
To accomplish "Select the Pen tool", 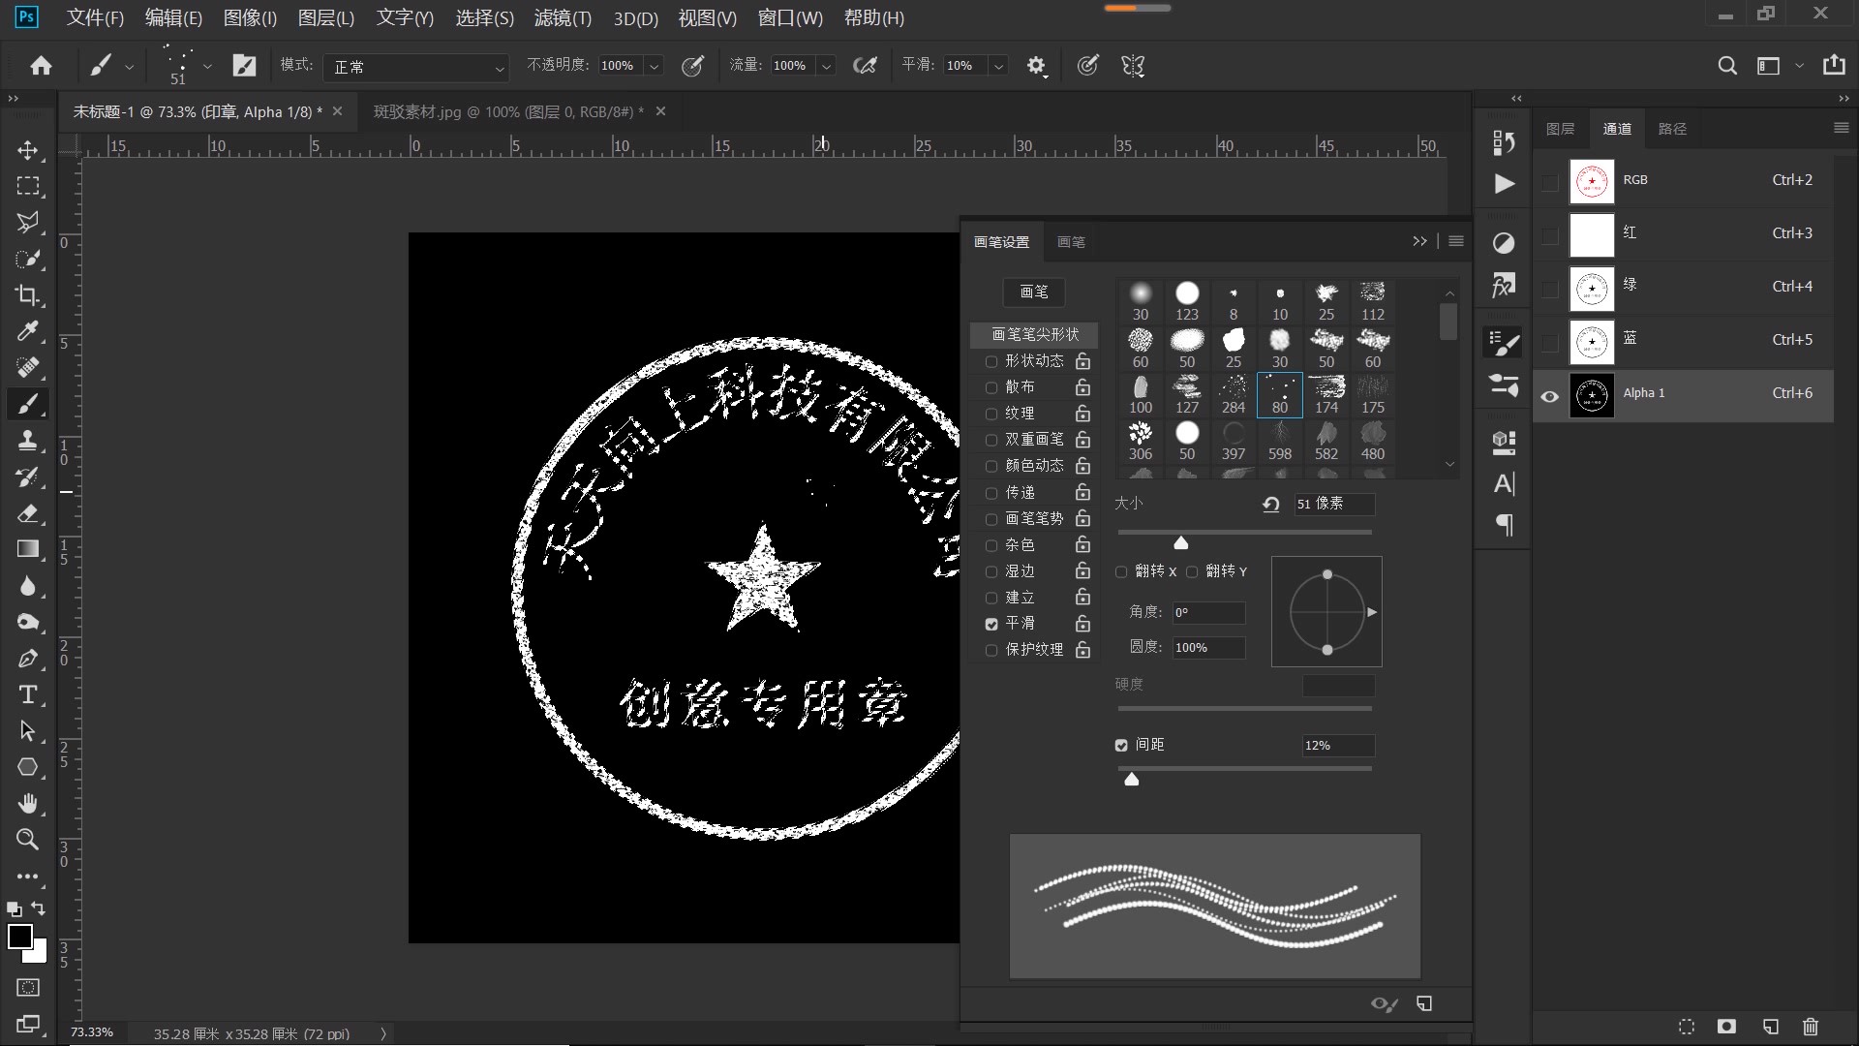I will click(28, 659).
